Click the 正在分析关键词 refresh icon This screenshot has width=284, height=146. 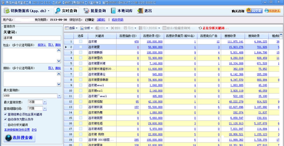(200, 28)
